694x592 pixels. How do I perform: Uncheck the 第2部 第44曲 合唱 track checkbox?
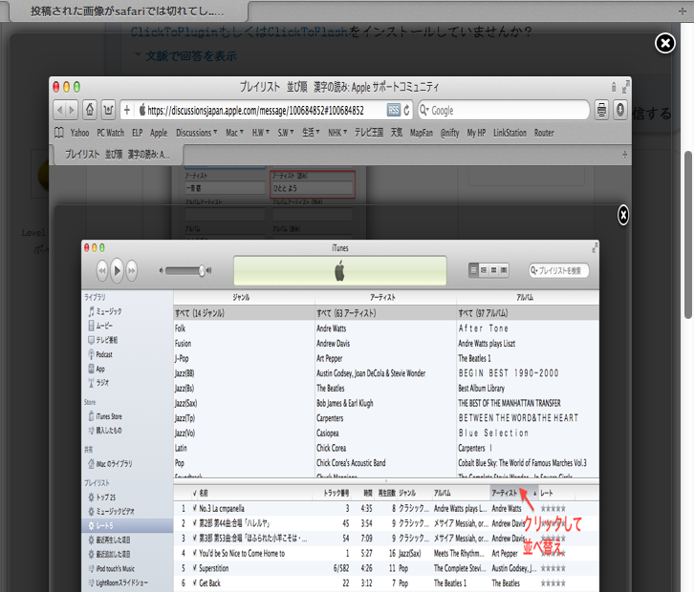click(195, 523)
